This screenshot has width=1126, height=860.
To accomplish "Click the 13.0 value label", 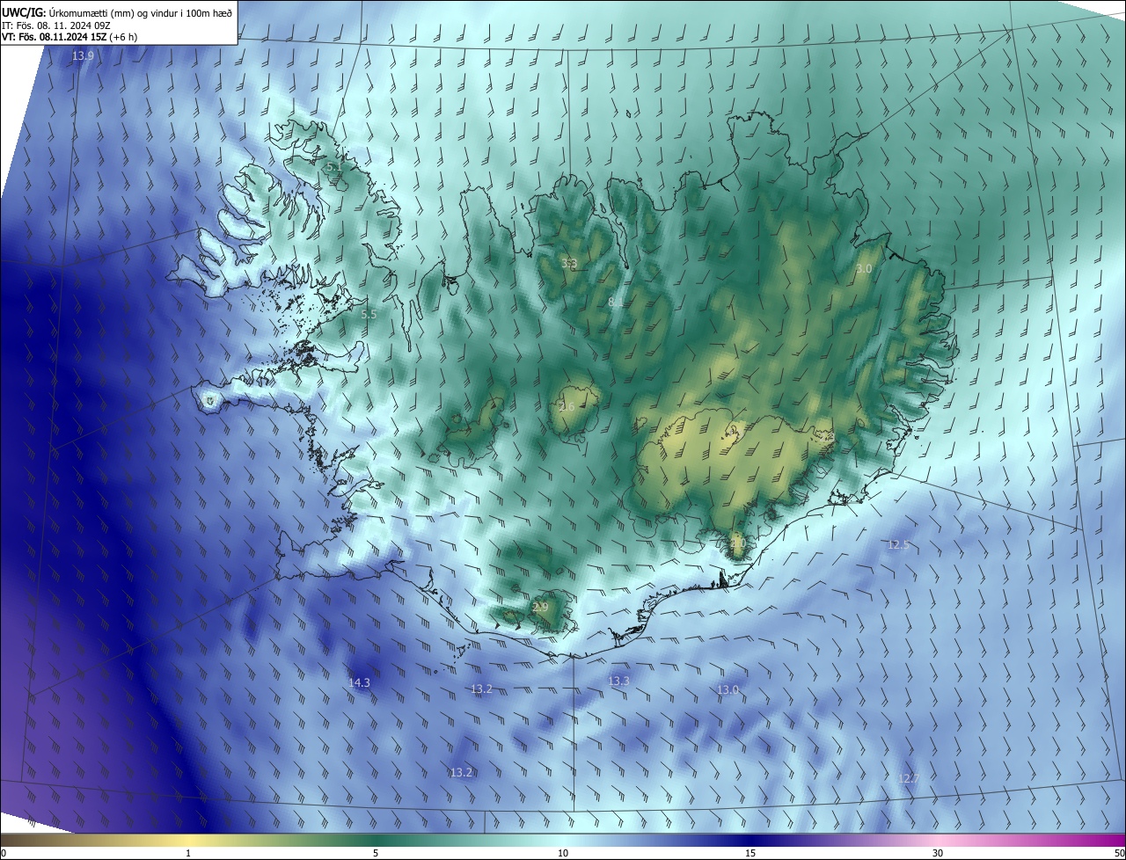I will point(728,690).
